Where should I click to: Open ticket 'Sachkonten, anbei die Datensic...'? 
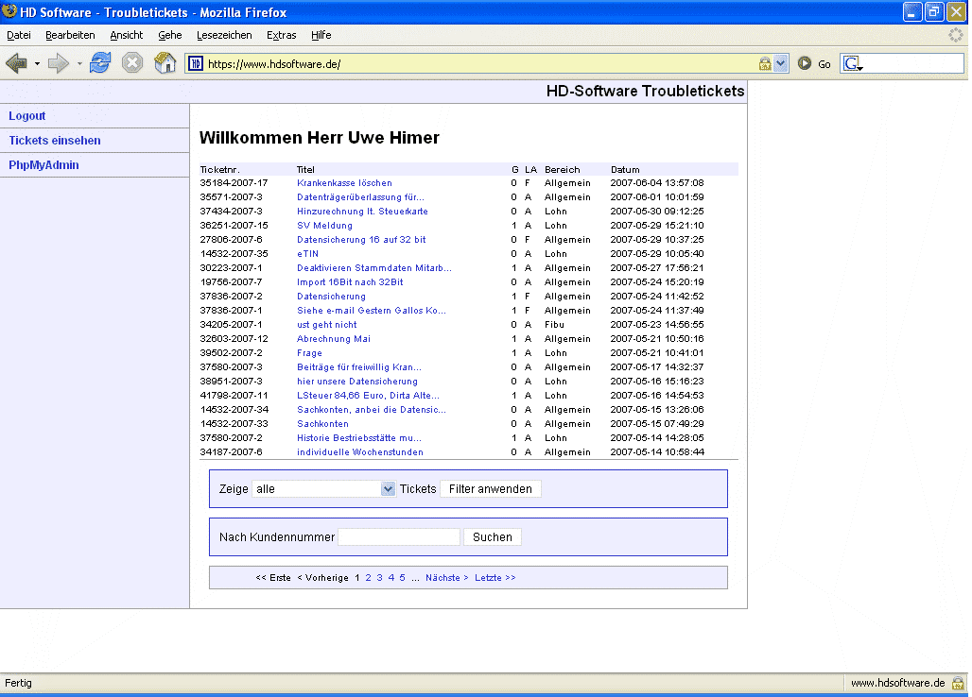pos(372,410)
